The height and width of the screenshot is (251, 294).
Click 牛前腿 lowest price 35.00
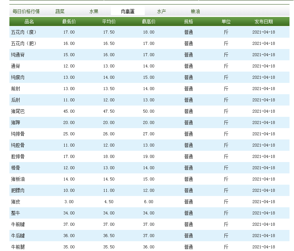point(69,247)
